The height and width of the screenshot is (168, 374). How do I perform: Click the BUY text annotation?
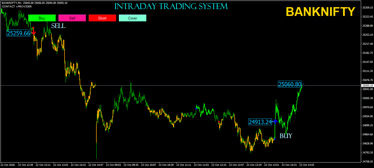tap(286, 136)
